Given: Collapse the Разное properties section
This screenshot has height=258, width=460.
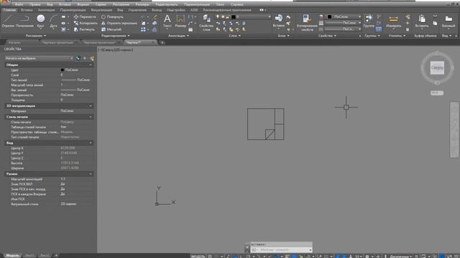Looking at the screenshot, I should pos(91,174).
